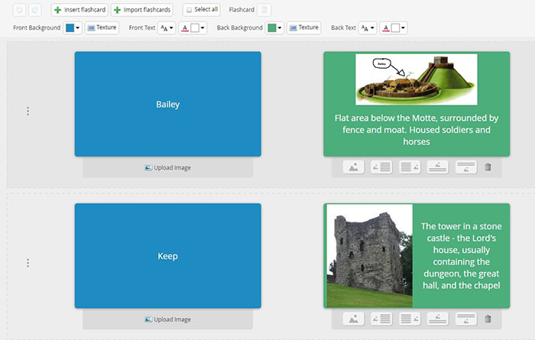The width and height of the screenshot is (535, 340).
Task: Open drag handle menu for Bailey card
Action: click(28, 111)
